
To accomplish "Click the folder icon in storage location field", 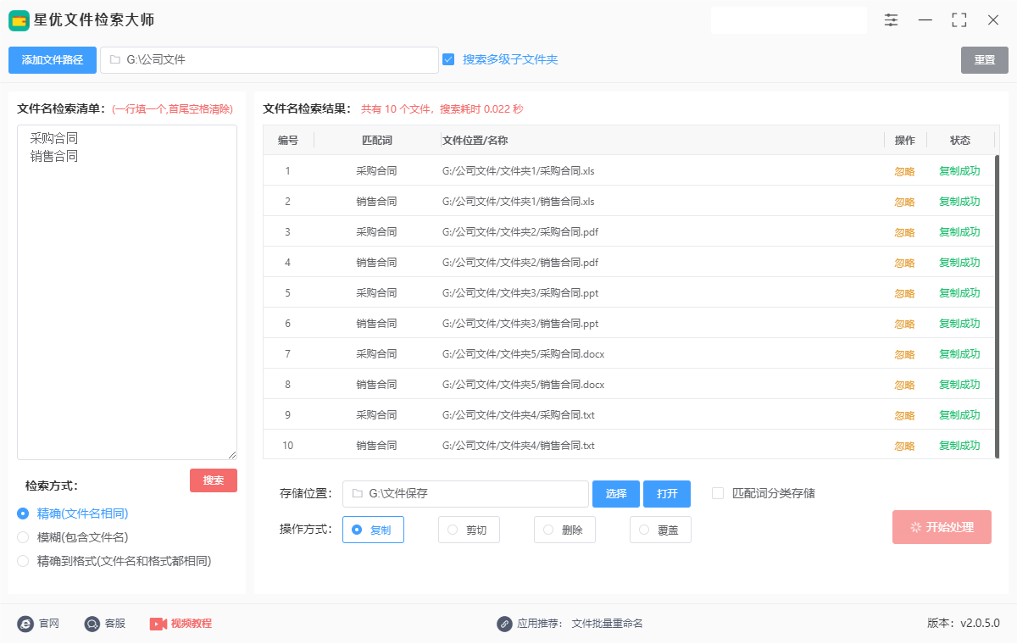I will click(x=357, y=493).
